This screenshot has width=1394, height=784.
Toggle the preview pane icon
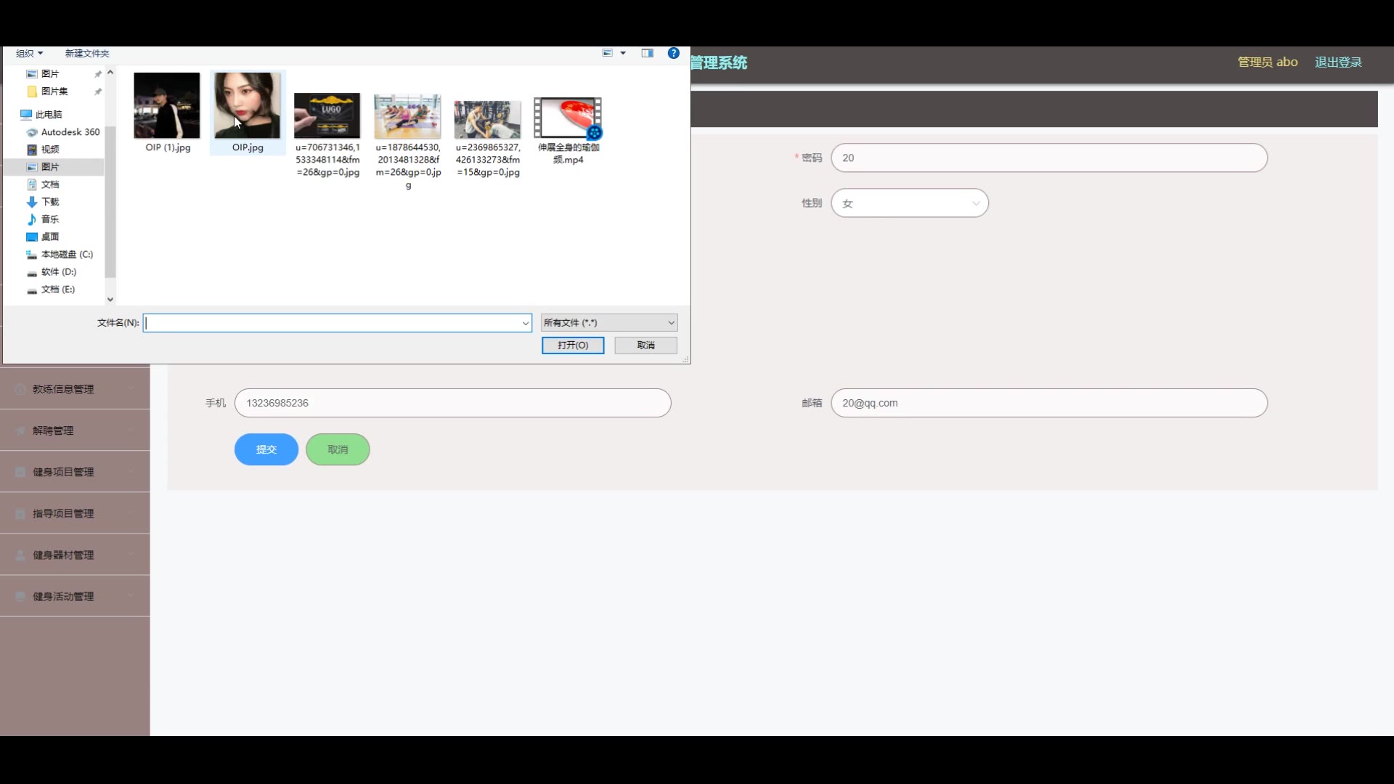pyautogui.click(x=647, y=53)
